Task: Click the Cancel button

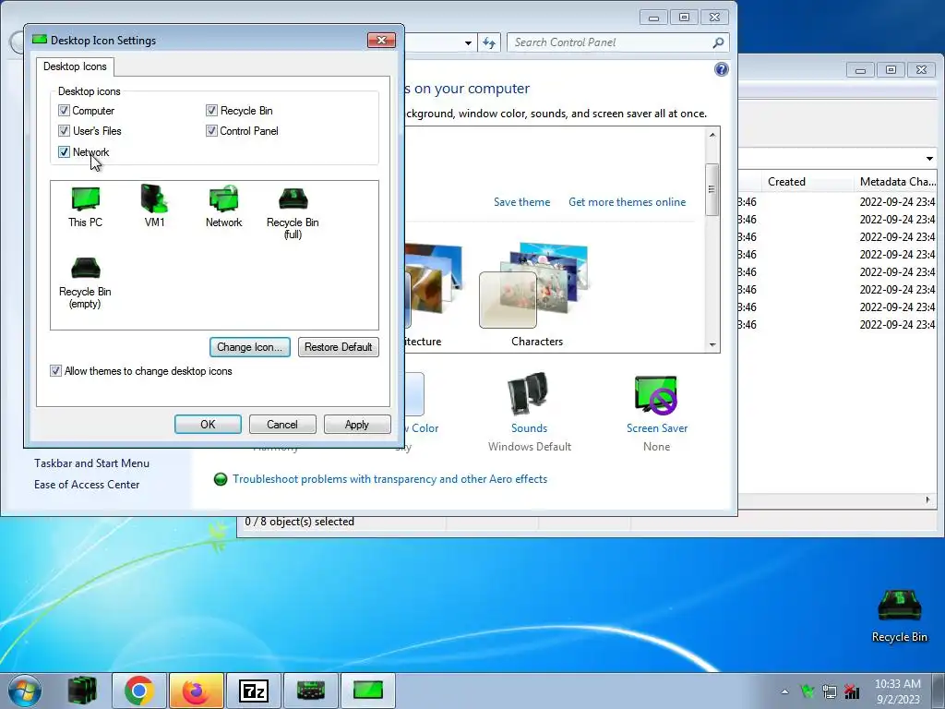Action: [282, 425]
